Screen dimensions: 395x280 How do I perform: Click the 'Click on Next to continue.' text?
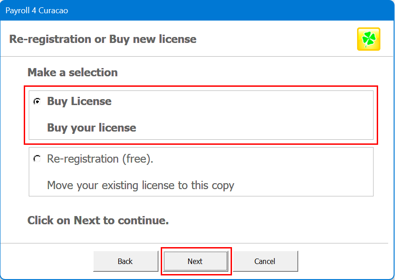[x=98, y=221]
